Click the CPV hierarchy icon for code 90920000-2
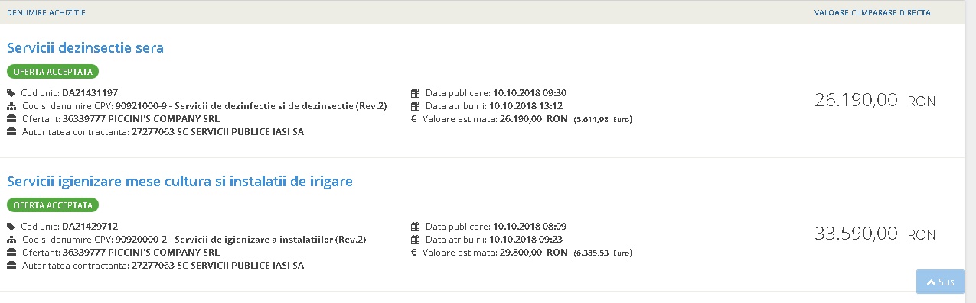This screenshot has width=976, height=303. click(11, 240)
